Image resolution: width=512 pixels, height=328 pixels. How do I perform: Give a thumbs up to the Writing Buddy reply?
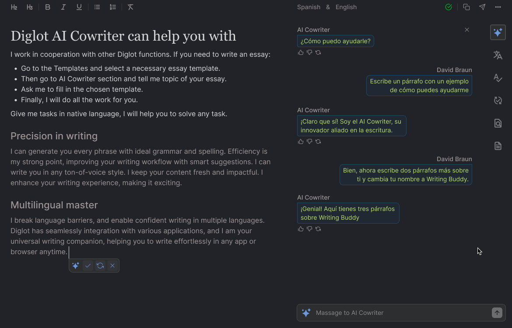[301, 228]
